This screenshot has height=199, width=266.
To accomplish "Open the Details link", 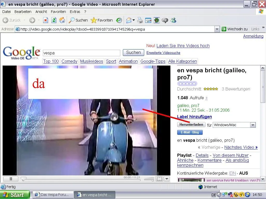I will pyautogui.click(x=202, y=155).
